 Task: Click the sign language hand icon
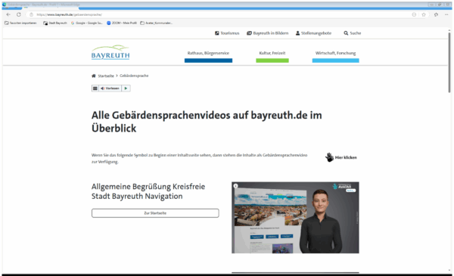coord(329,157)
